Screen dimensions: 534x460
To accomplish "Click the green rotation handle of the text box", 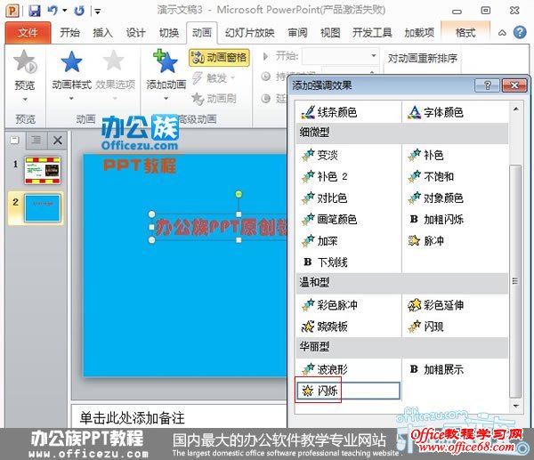I will coord(239,194).
